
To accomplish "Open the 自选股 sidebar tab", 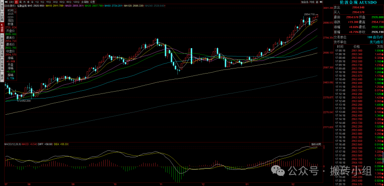I will [2, 52].
